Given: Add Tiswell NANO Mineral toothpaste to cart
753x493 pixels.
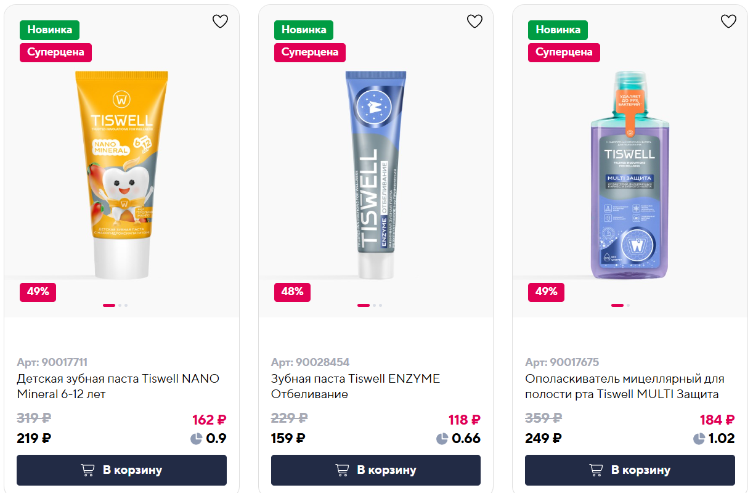Looking at the screenshot, I should click(121, 470).
